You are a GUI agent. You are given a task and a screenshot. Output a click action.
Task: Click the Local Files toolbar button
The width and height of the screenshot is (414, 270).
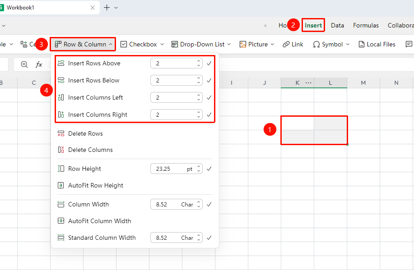pos(377,44)
